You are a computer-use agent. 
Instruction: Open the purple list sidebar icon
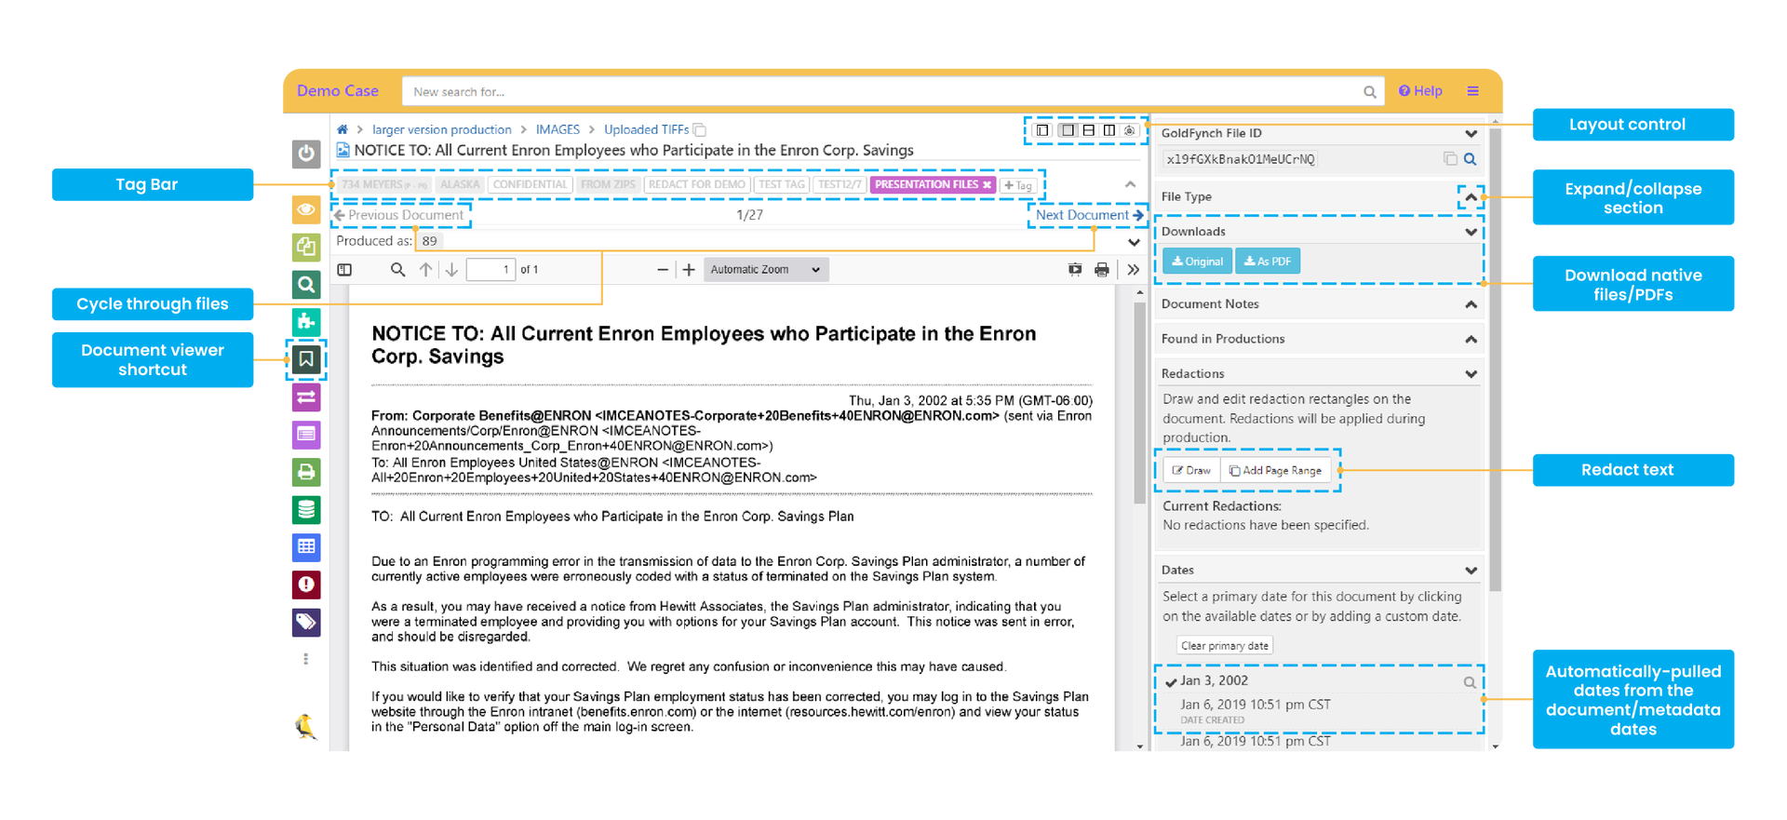point(306,435)
